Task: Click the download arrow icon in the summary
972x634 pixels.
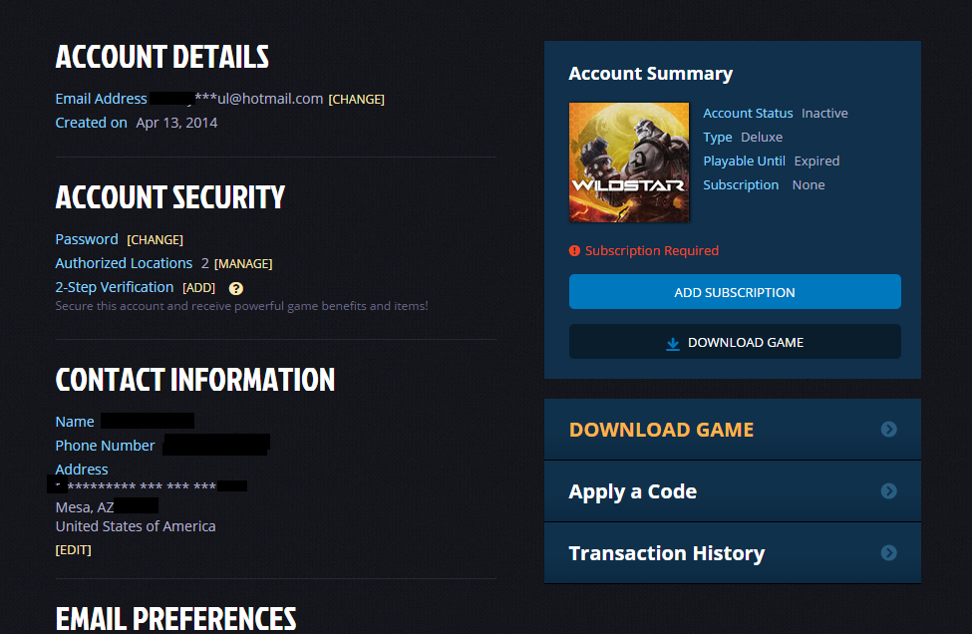Action: pyautogui.click(x=673, y=343)
